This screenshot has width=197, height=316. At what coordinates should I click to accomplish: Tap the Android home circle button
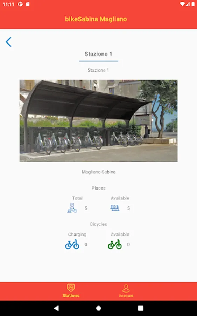[98, 308]
